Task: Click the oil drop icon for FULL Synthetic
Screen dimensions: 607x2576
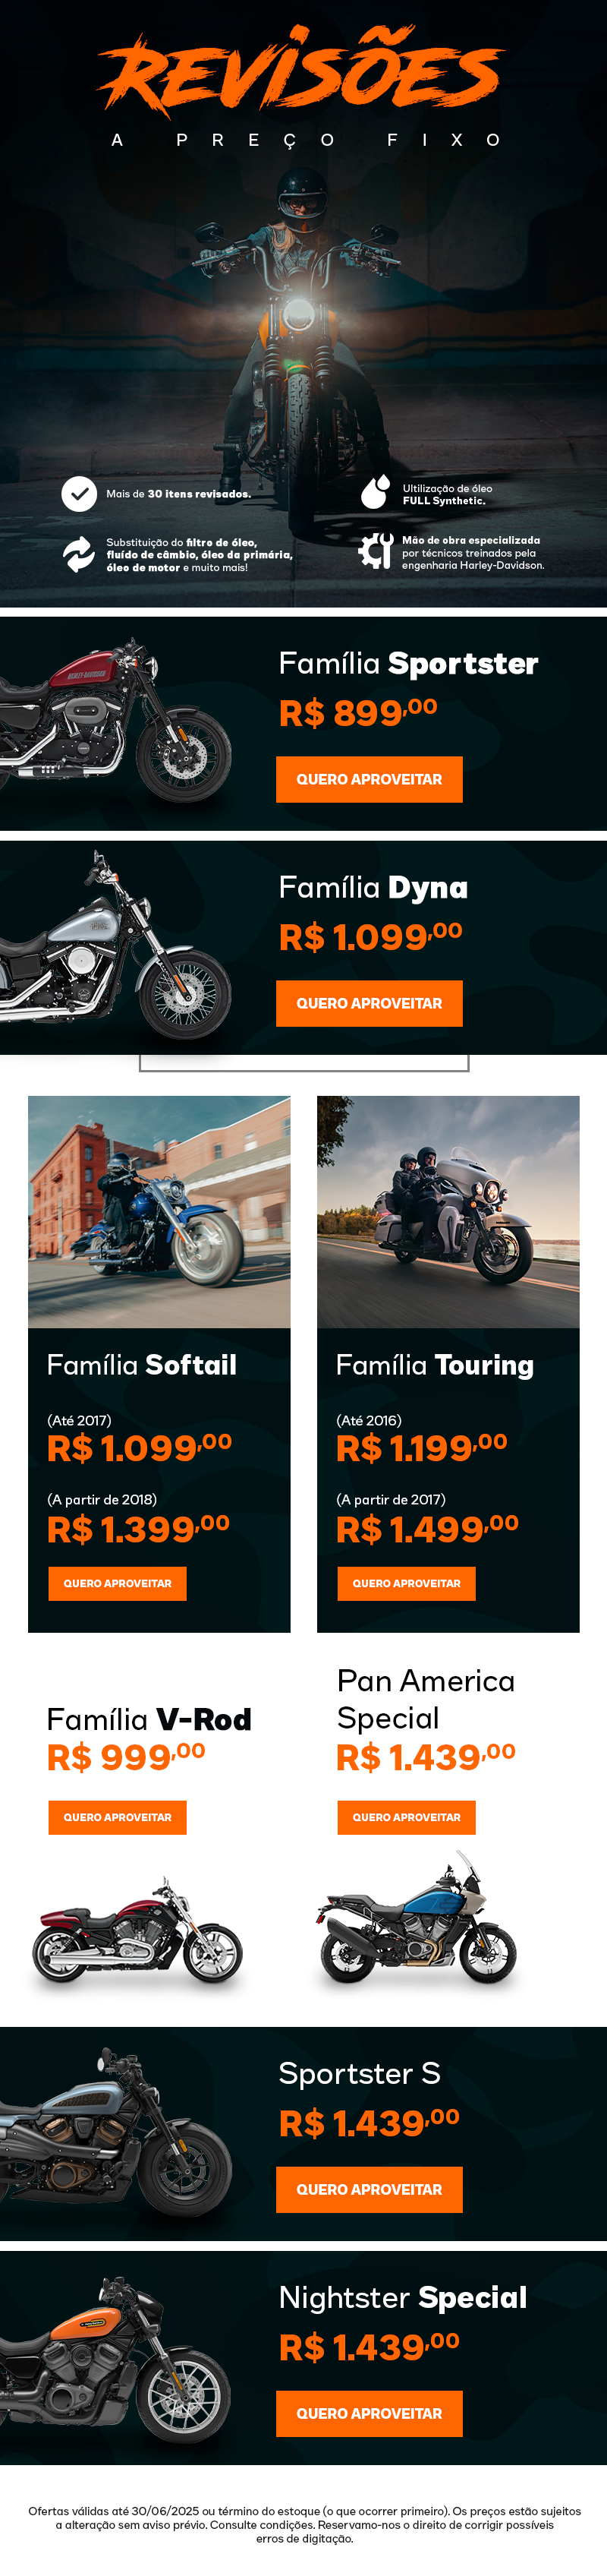Action: 376,492
